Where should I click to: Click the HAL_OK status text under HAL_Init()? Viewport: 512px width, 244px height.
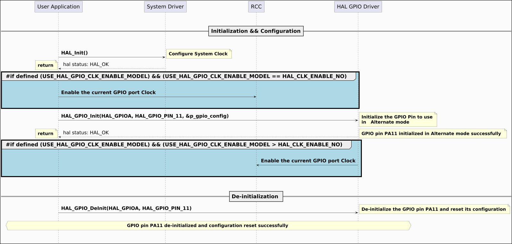(x=86, y=64)
